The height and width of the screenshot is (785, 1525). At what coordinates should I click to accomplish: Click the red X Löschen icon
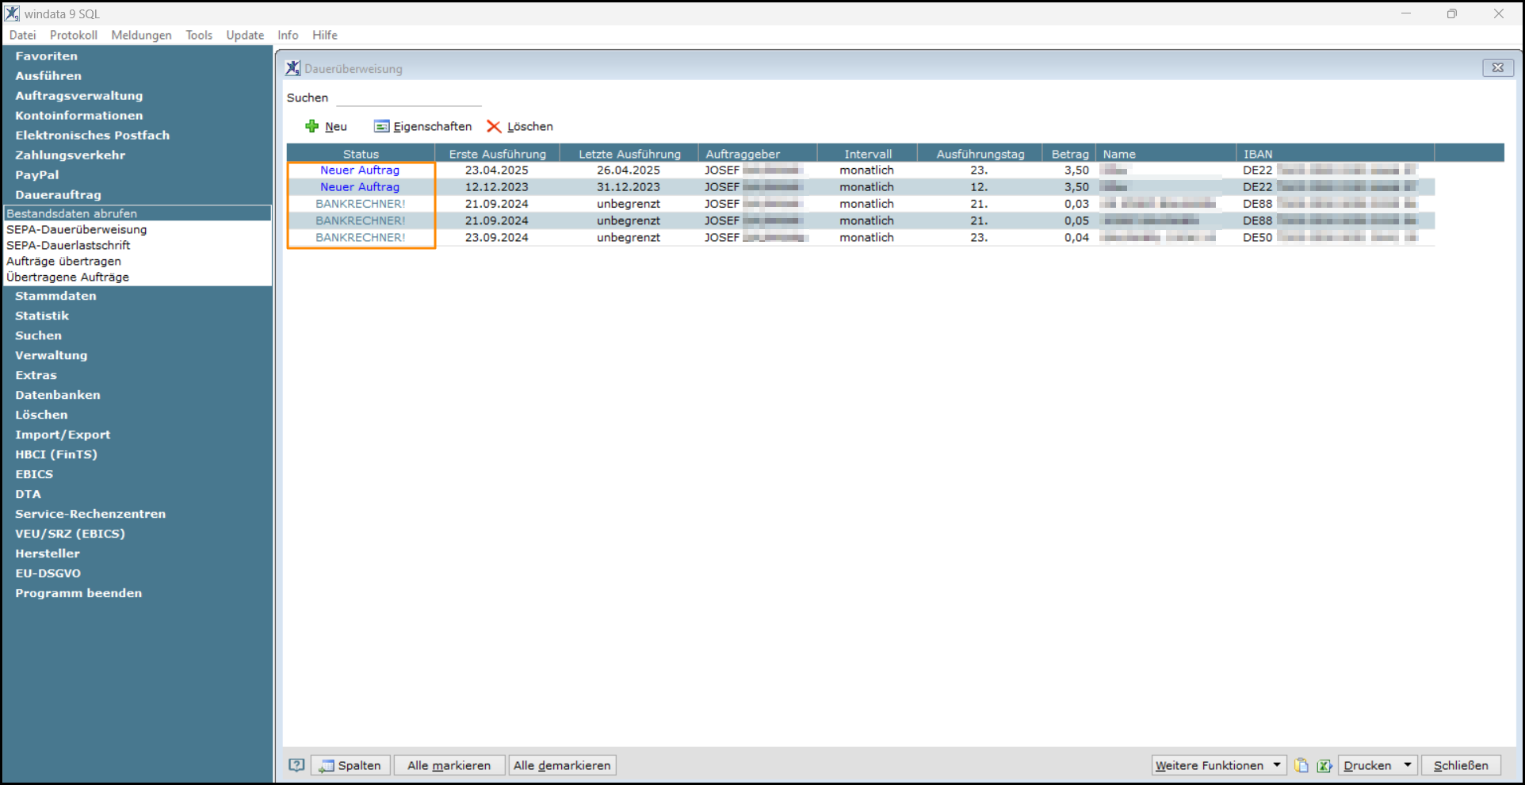tap(494, 126)
